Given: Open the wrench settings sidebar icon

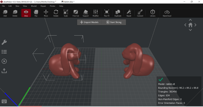Looking at the screenshot, I should [4, 42].
